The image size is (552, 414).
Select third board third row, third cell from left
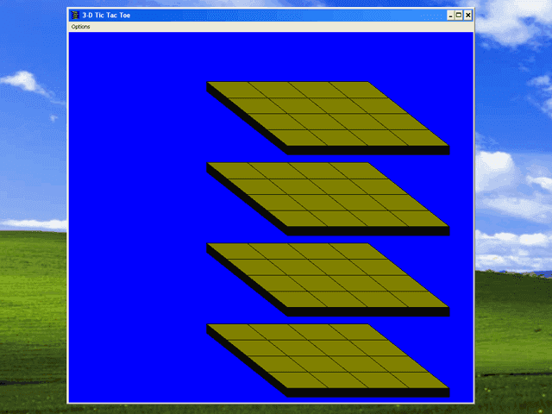pos(359,284)
